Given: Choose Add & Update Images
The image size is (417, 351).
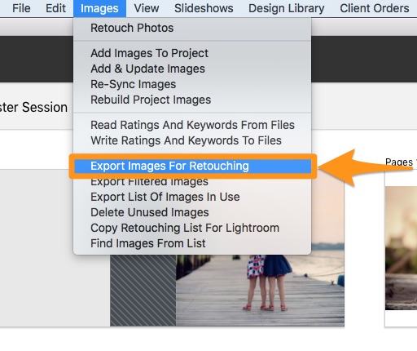Looking at the screenshot, I should click(192, 69).
